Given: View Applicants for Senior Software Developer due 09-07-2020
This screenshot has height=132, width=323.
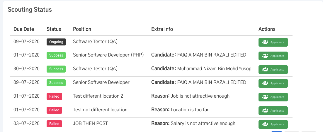Looking at the screenshot, I should 273,83.
